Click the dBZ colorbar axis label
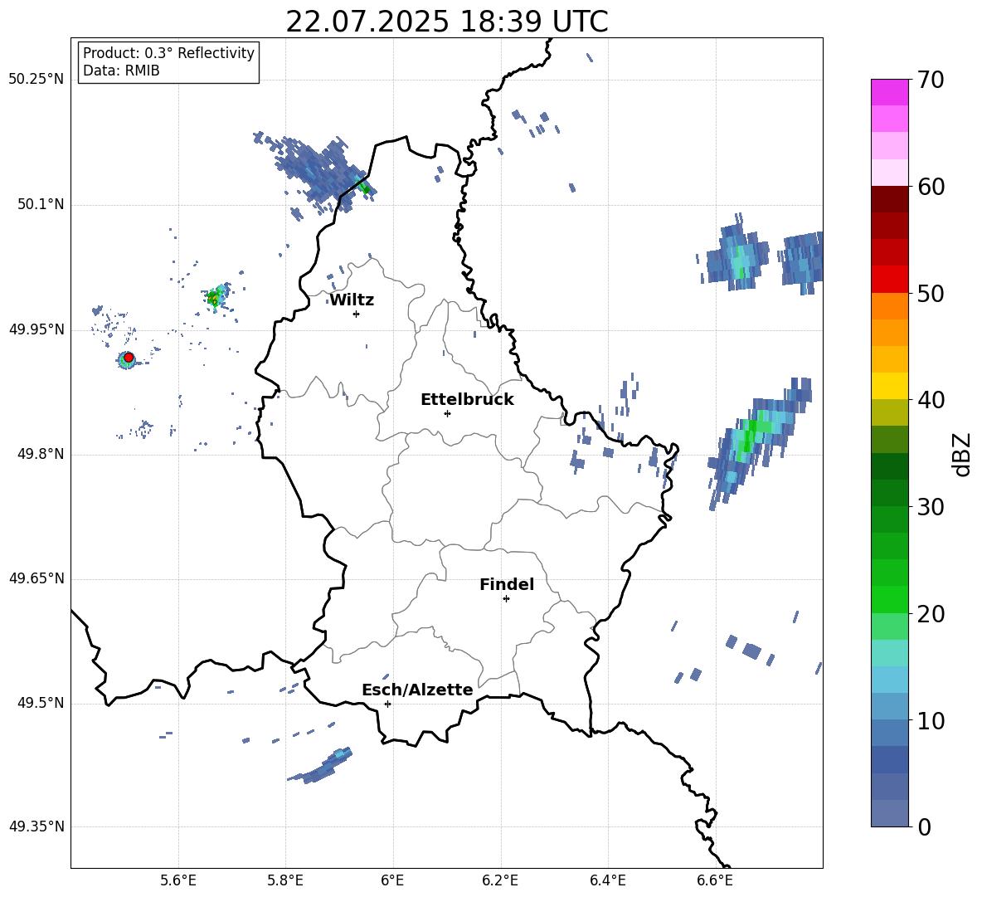The image size is (982, 897). [963, 454]
